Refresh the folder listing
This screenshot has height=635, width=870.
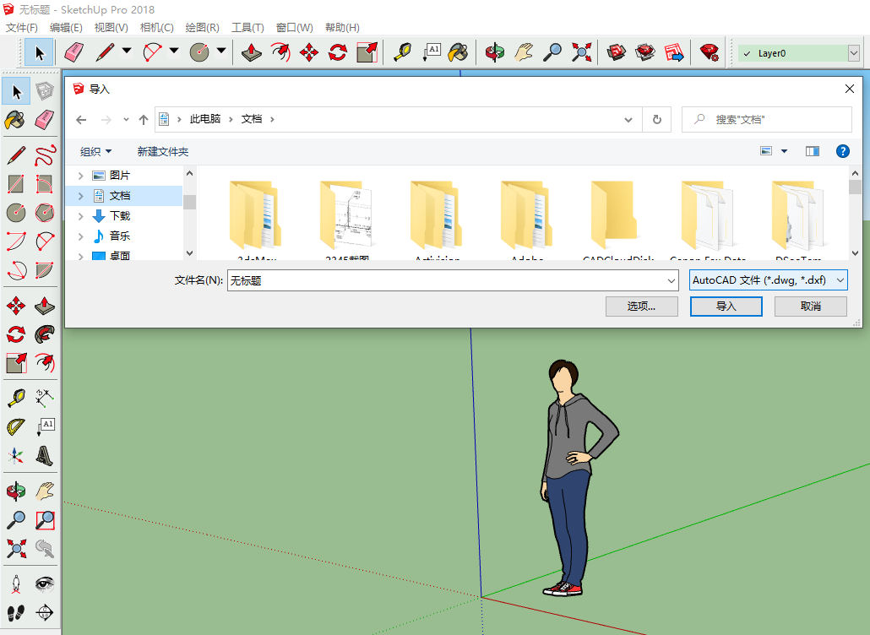click(656, 120)
